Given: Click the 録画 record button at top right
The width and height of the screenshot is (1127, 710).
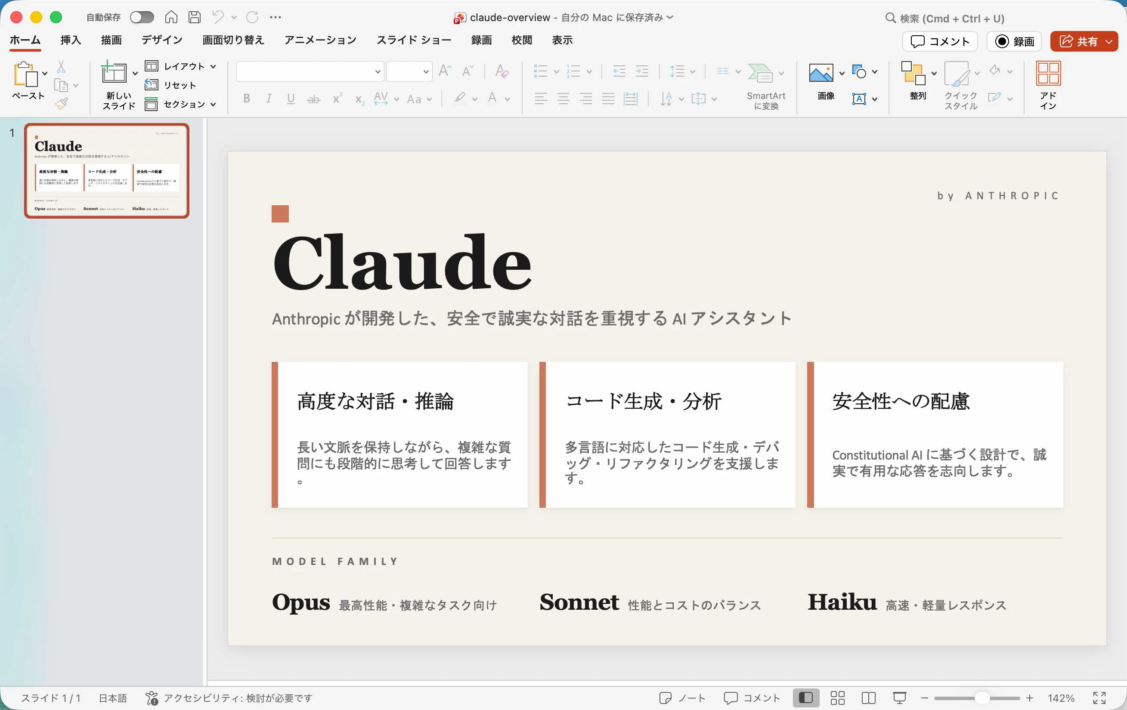Looking at the screenshot, I should pyautogui.click(x=1014, y=42).
